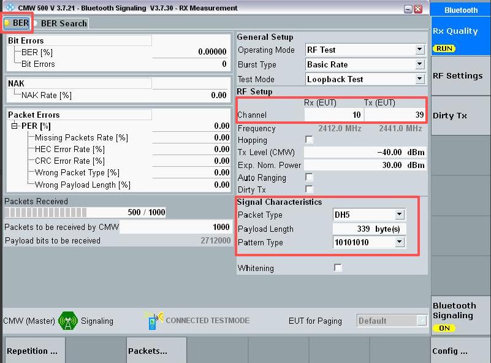This screenshot has height=363, width=491.
Task: Click the yellow RUN indicator under Rx Quality
Action: coord(444,48)
